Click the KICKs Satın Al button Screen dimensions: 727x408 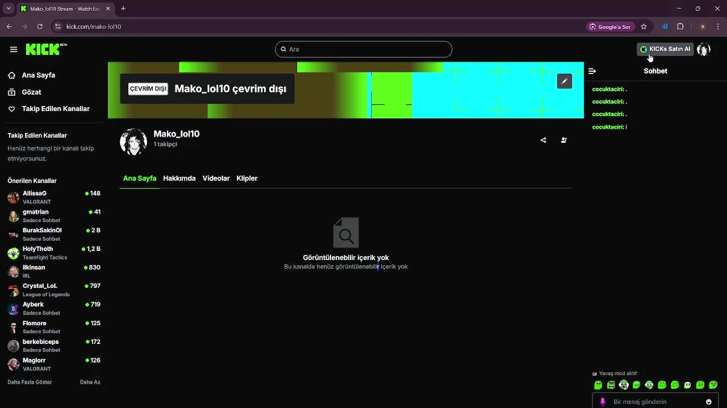tap(665, 49)
